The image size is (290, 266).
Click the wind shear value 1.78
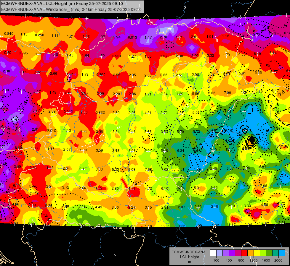point(85,74)
